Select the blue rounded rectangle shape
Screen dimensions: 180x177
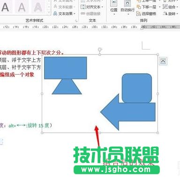137,88
